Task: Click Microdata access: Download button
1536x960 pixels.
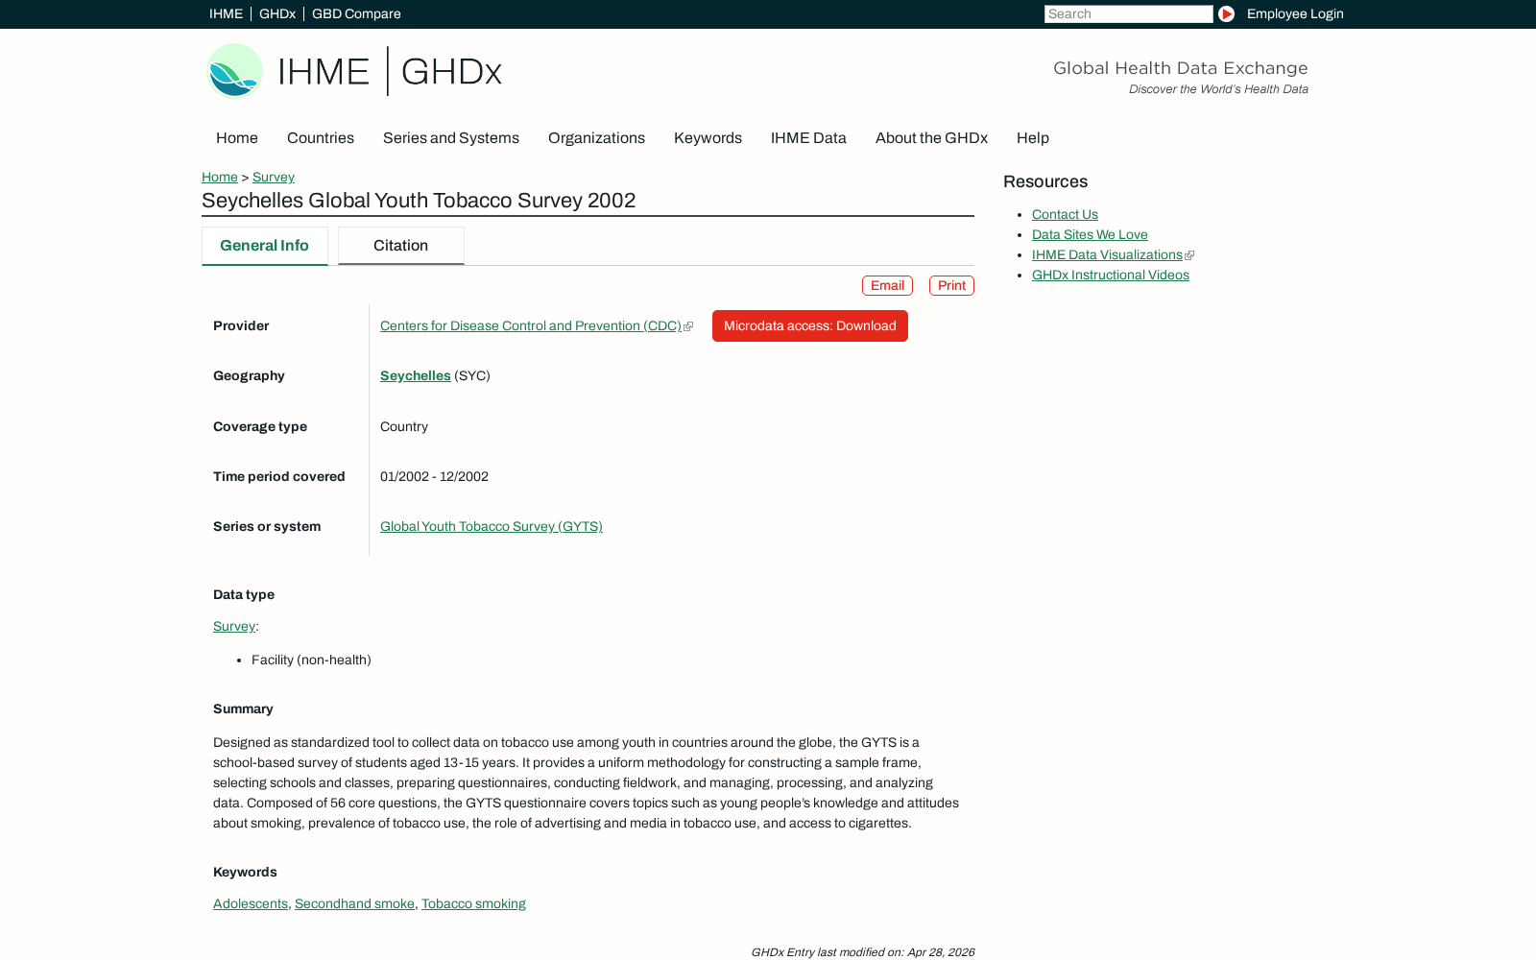Action: tap(810, 325)
